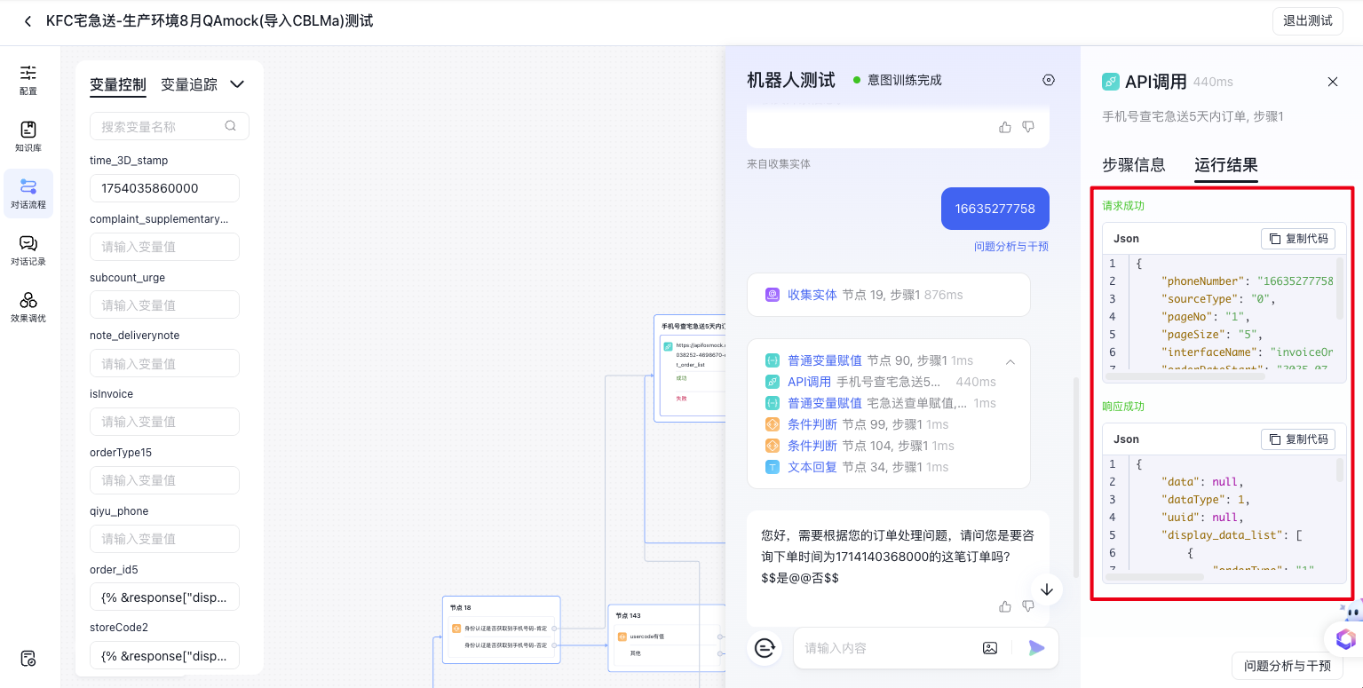The height and width of the screenshot is (688, 1363).
Task: Select the 对话记录 sidebar icon
Action: [x=28, y=249]
